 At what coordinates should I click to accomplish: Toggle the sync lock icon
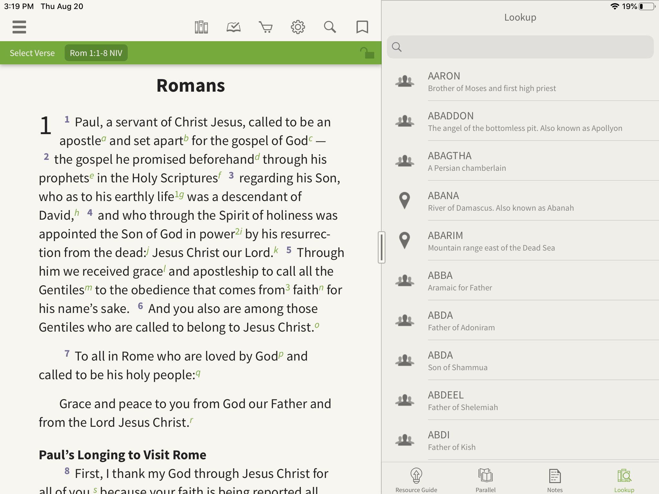pyautogui.click(x=367, y=53)
